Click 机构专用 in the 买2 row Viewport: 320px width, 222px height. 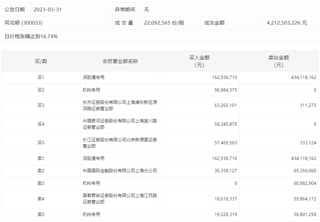tap(92, 90)
